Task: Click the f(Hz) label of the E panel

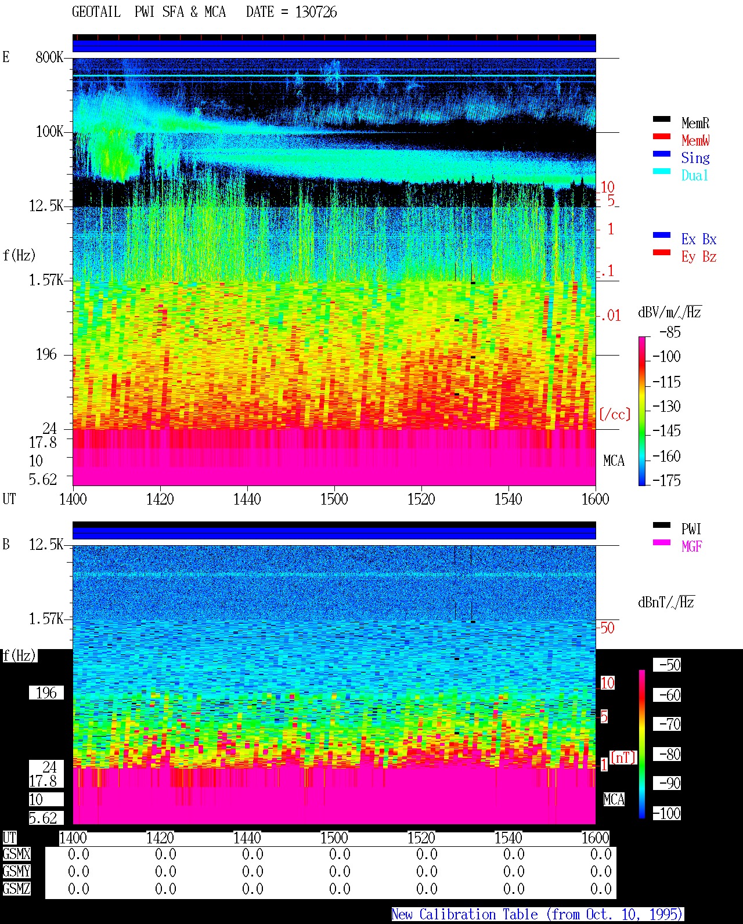Action: 19,255
